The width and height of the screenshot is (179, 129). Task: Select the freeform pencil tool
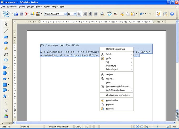(6, 49)
